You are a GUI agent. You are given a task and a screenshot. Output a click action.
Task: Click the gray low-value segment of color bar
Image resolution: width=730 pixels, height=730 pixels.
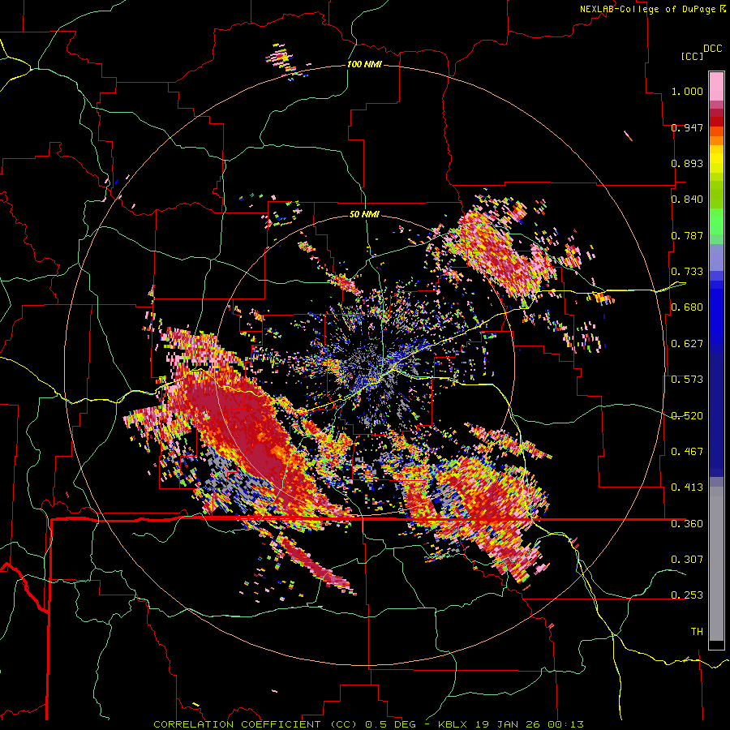[x=716, y=564]
